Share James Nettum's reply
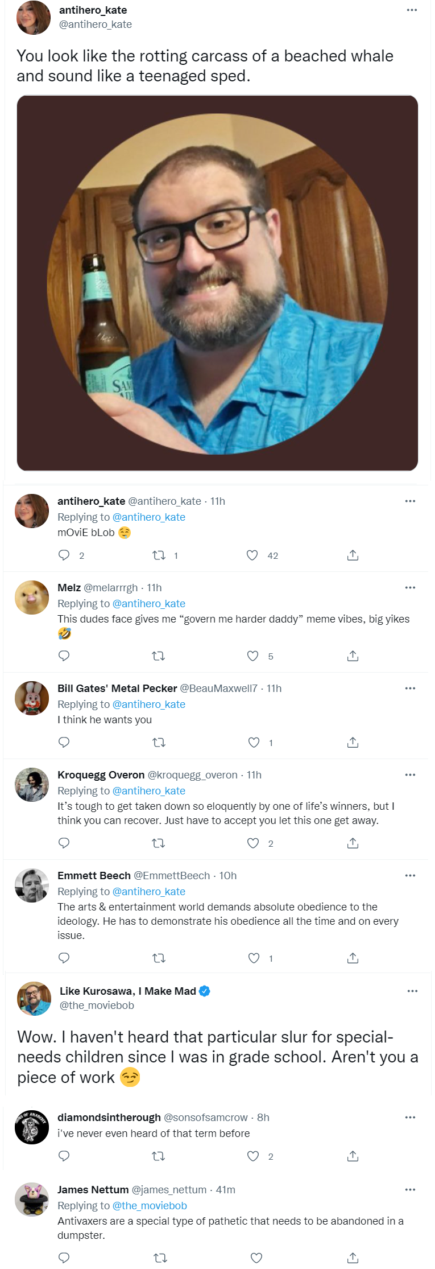 point(353,1258)
